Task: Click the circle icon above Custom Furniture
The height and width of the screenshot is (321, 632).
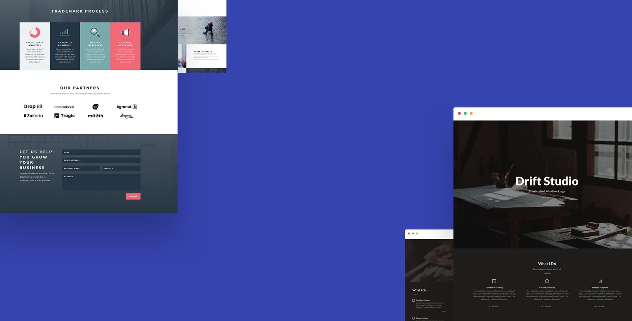Action: coord(547,281)
